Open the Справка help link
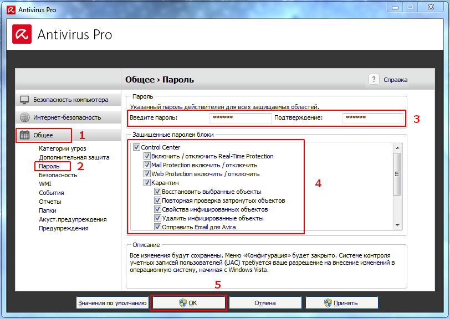This screenshot has width=450, height=319. [396, 80]
